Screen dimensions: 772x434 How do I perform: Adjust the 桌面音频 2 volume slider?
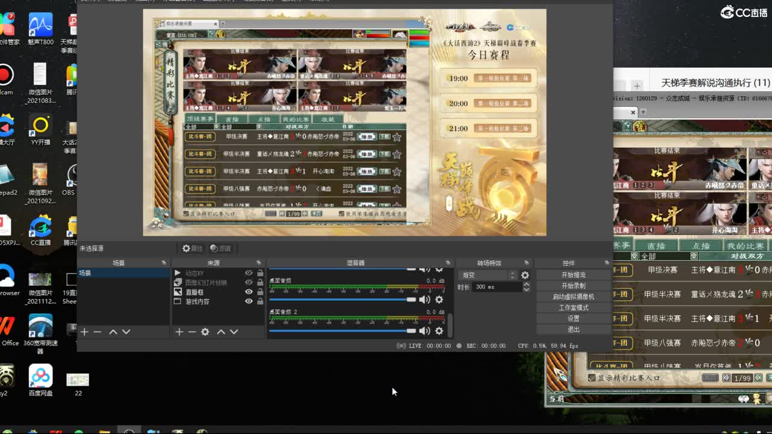pos(343,331)
